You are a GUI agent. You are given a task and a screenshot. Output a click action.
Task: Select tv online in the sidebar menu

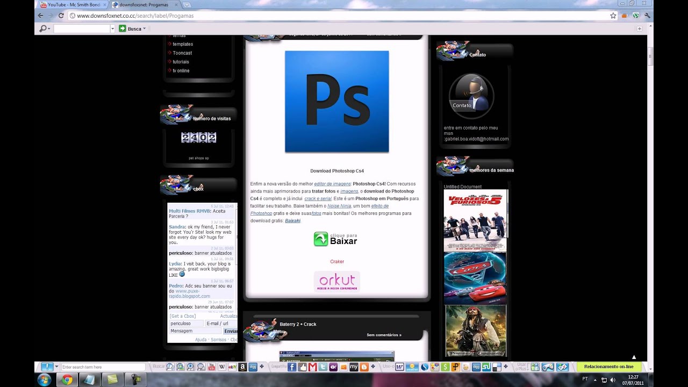tap(181, 70)
